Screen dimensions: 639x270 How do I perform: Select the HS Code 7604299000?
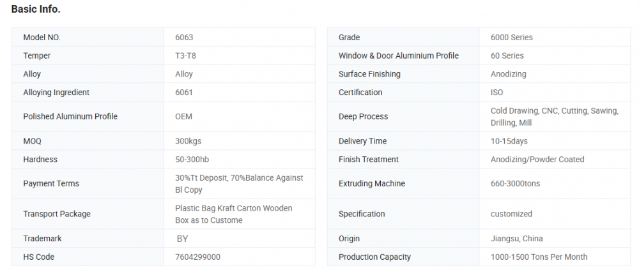pyautogui.click(x=197, y=257)
